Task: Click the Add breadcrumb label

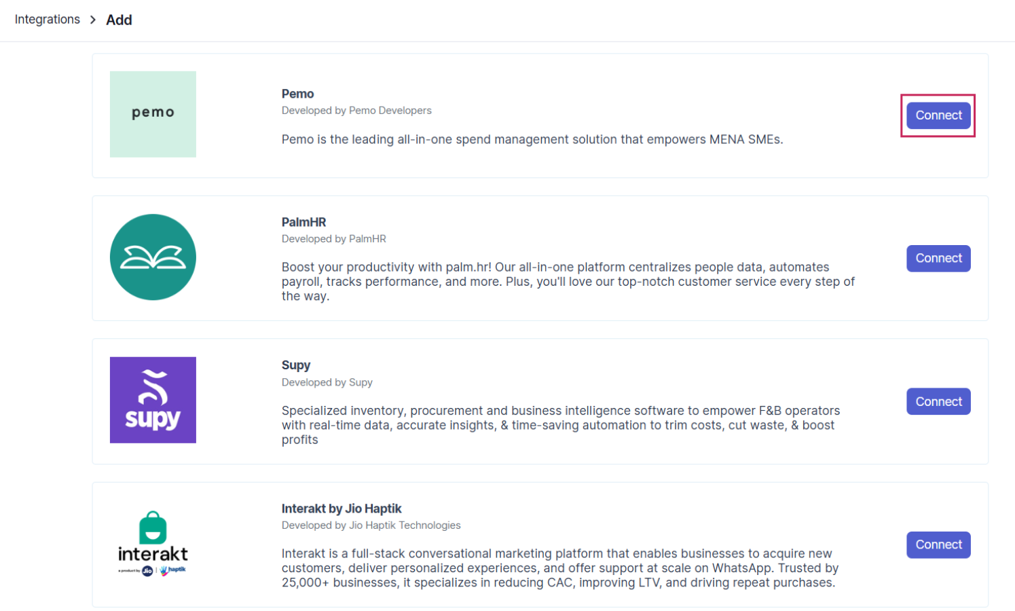Action: [119, 20]
